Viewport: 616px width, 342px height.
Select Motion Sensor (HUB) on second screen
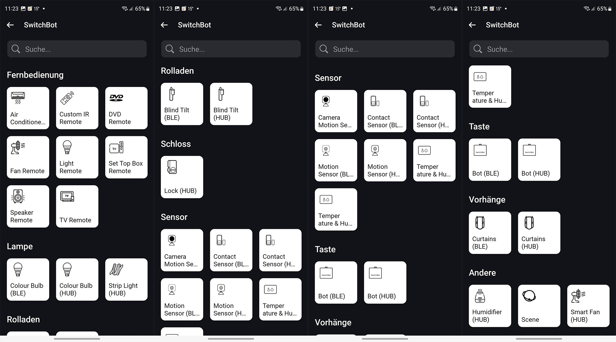coord(231,299)
